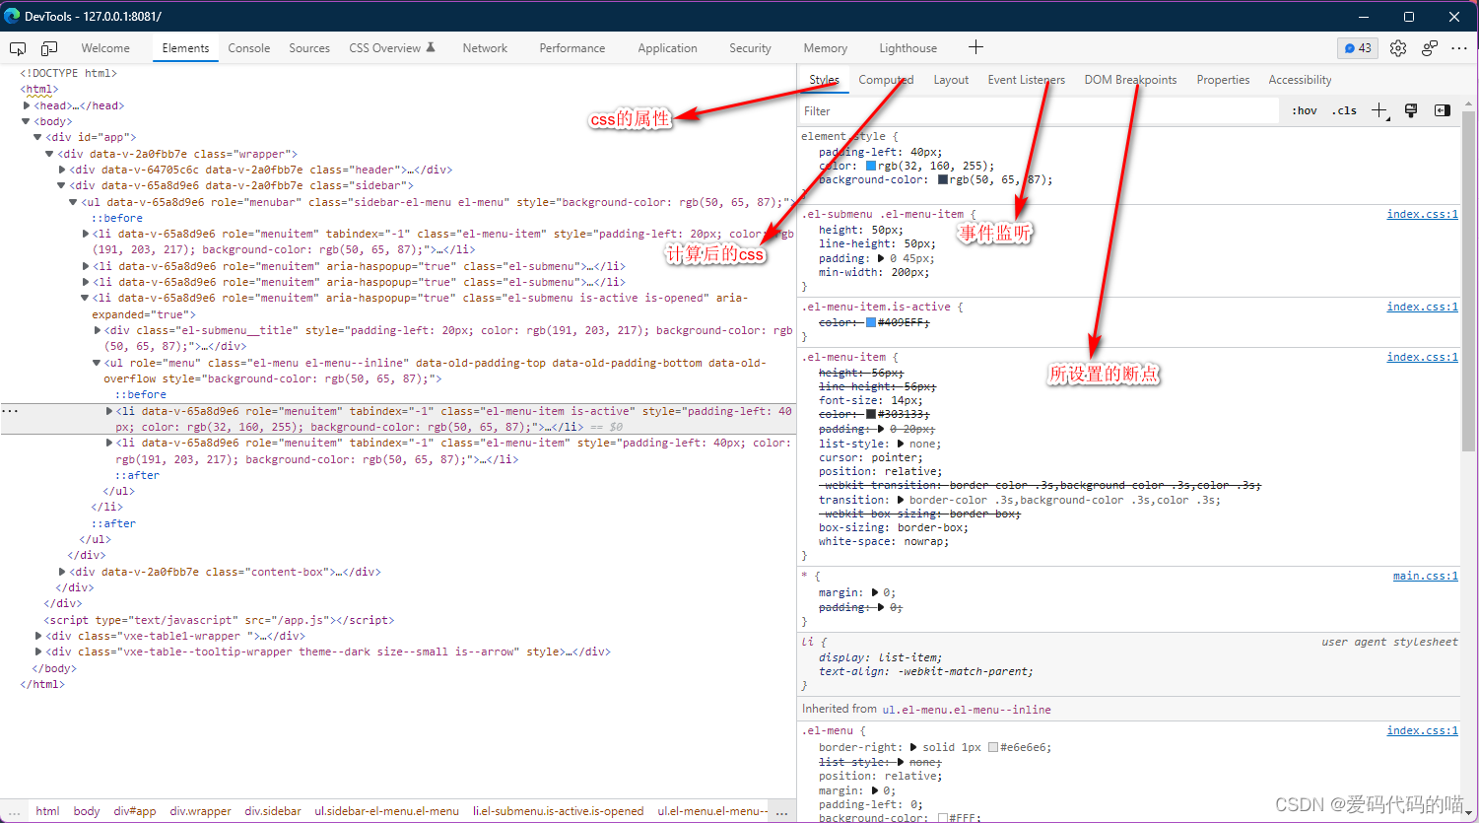Open the 43 issues counter badge
This screenshot has height=823, width=1479.
[x=1359, y=47]
